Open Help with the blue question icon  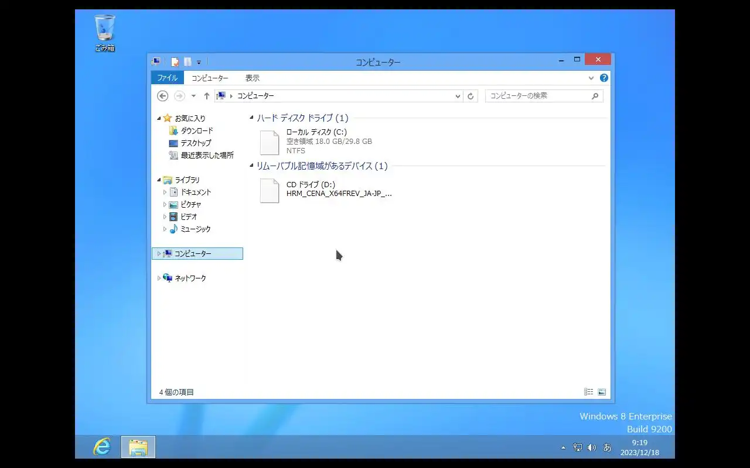(604, 78)
